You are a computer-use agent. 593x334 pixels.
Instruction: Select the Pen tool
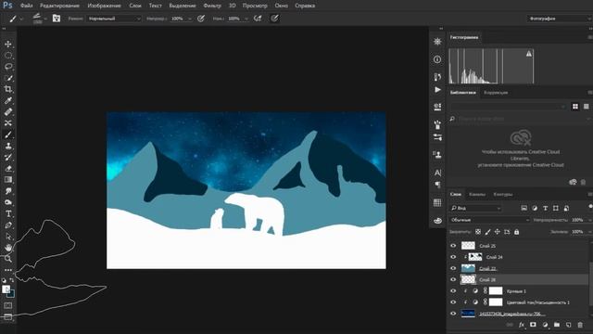coord(8,225)
